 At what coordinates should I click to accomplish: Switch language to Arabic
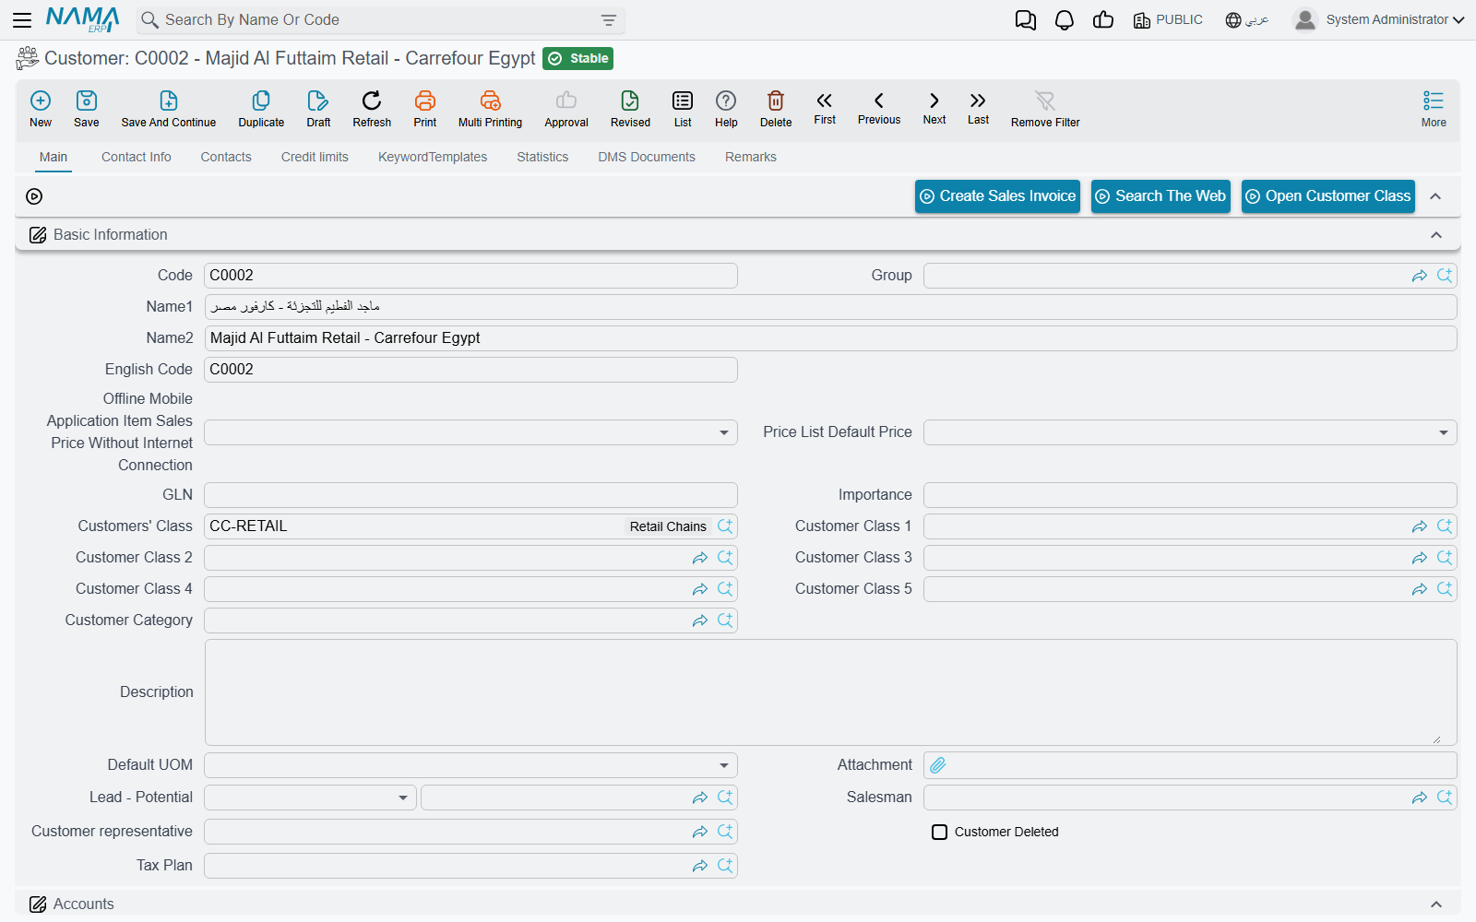(x=1247, y=20)
